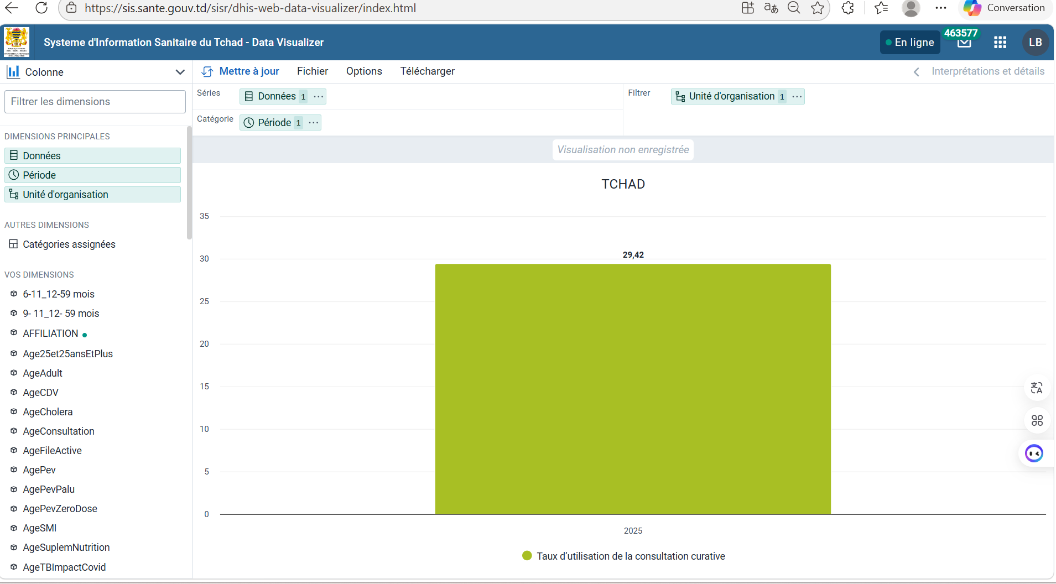Open options for Unité d'organisation filter chip
The width and height of the screenshot is (1056, 584).
pos(797,97)
